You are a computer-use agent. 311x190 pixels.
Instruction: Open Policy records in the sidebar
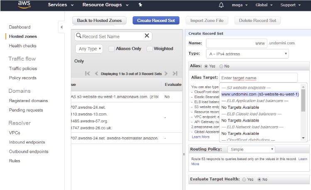click(22, 78)
